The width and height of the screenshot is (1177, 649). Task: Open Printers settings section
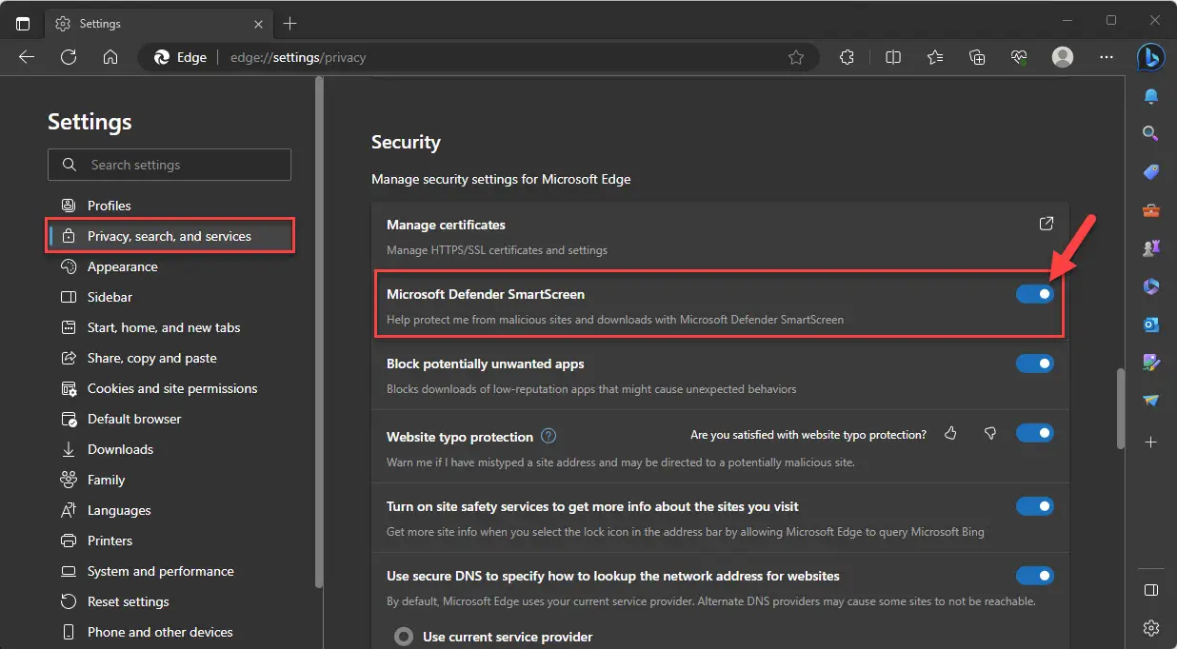click(170, 541)
